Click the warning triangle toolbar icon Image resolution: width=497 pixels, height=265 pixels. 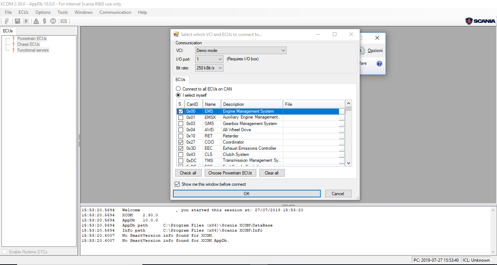tap(36, 21)
